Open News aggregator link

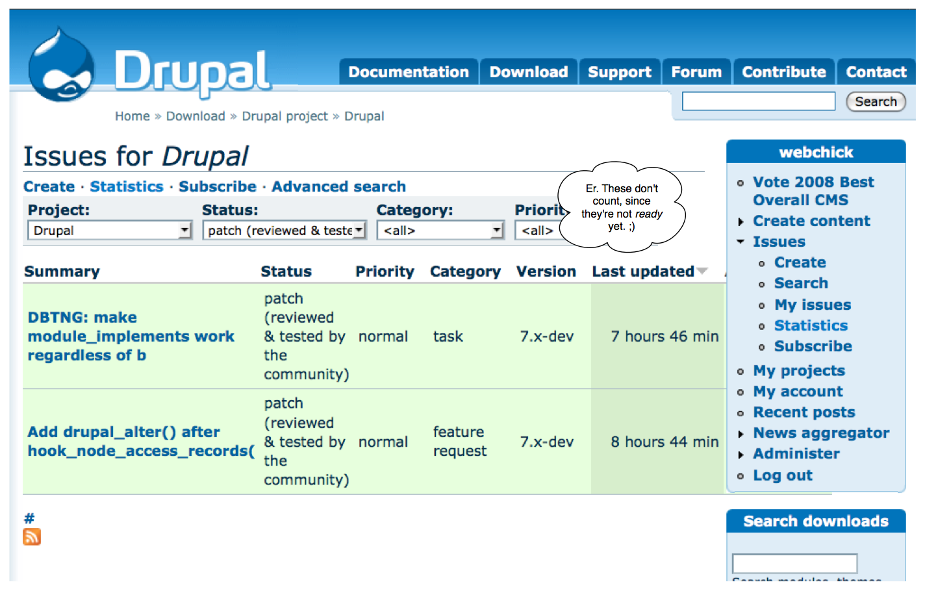point(821,433)
